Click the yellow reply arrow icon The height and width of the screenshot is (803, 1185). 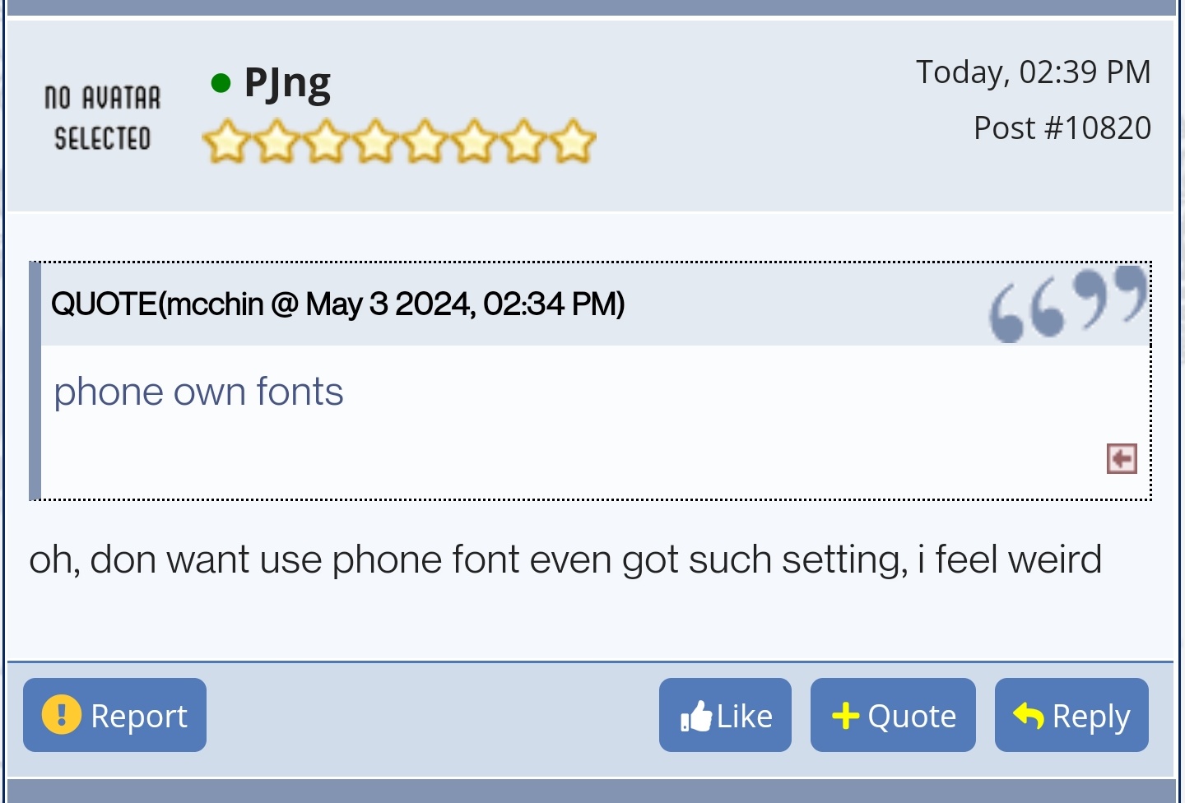click(1029, 716)
